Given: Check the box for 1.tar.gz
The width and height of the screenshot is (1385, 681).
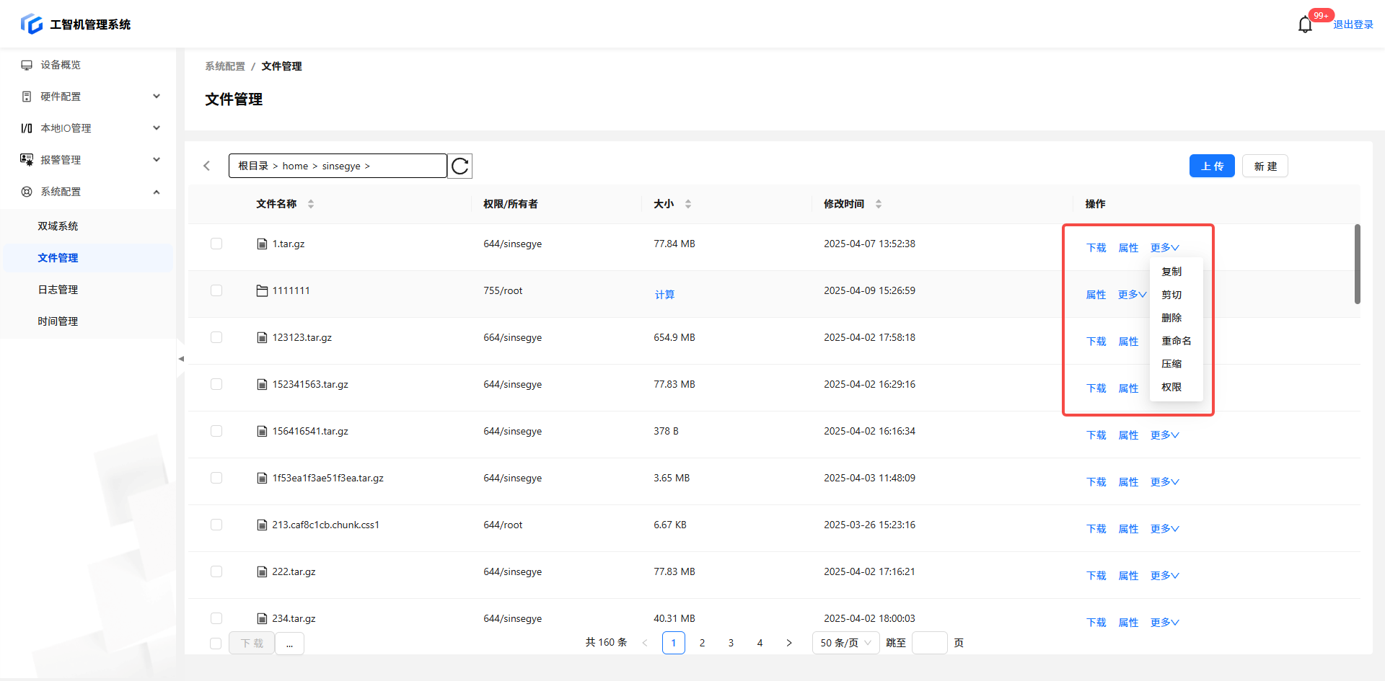Looking at the screenshot, I should 216,244.
